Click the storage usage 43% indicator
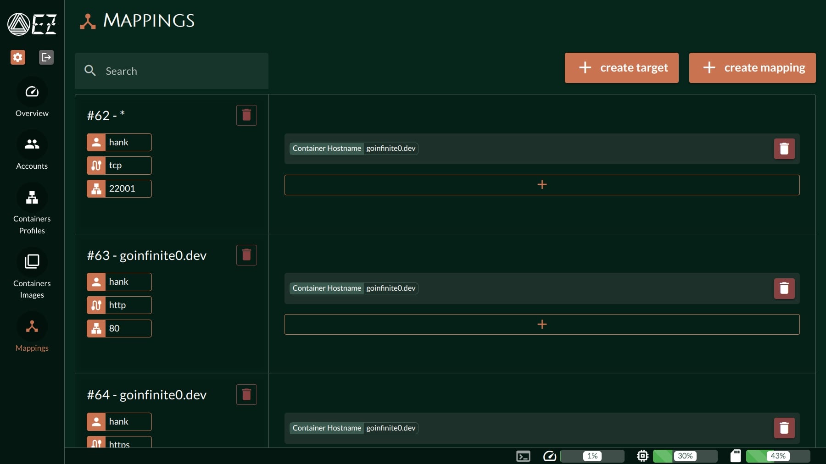Image resolution: width=826 pixels, height=464 pixels. 777,456
